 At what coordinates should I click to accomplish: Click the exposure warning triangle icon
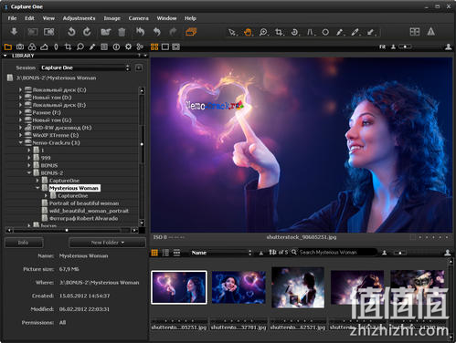pos(430,32)
